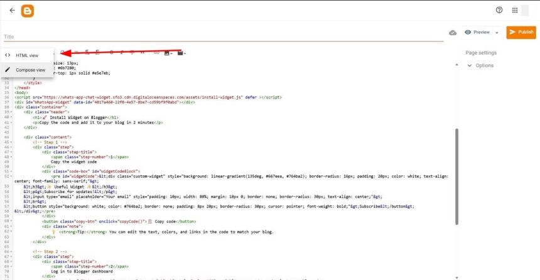Screen dimensions: 540x280
Task: Click the 'Copy the widget code' text
Action: pos(73,162)
